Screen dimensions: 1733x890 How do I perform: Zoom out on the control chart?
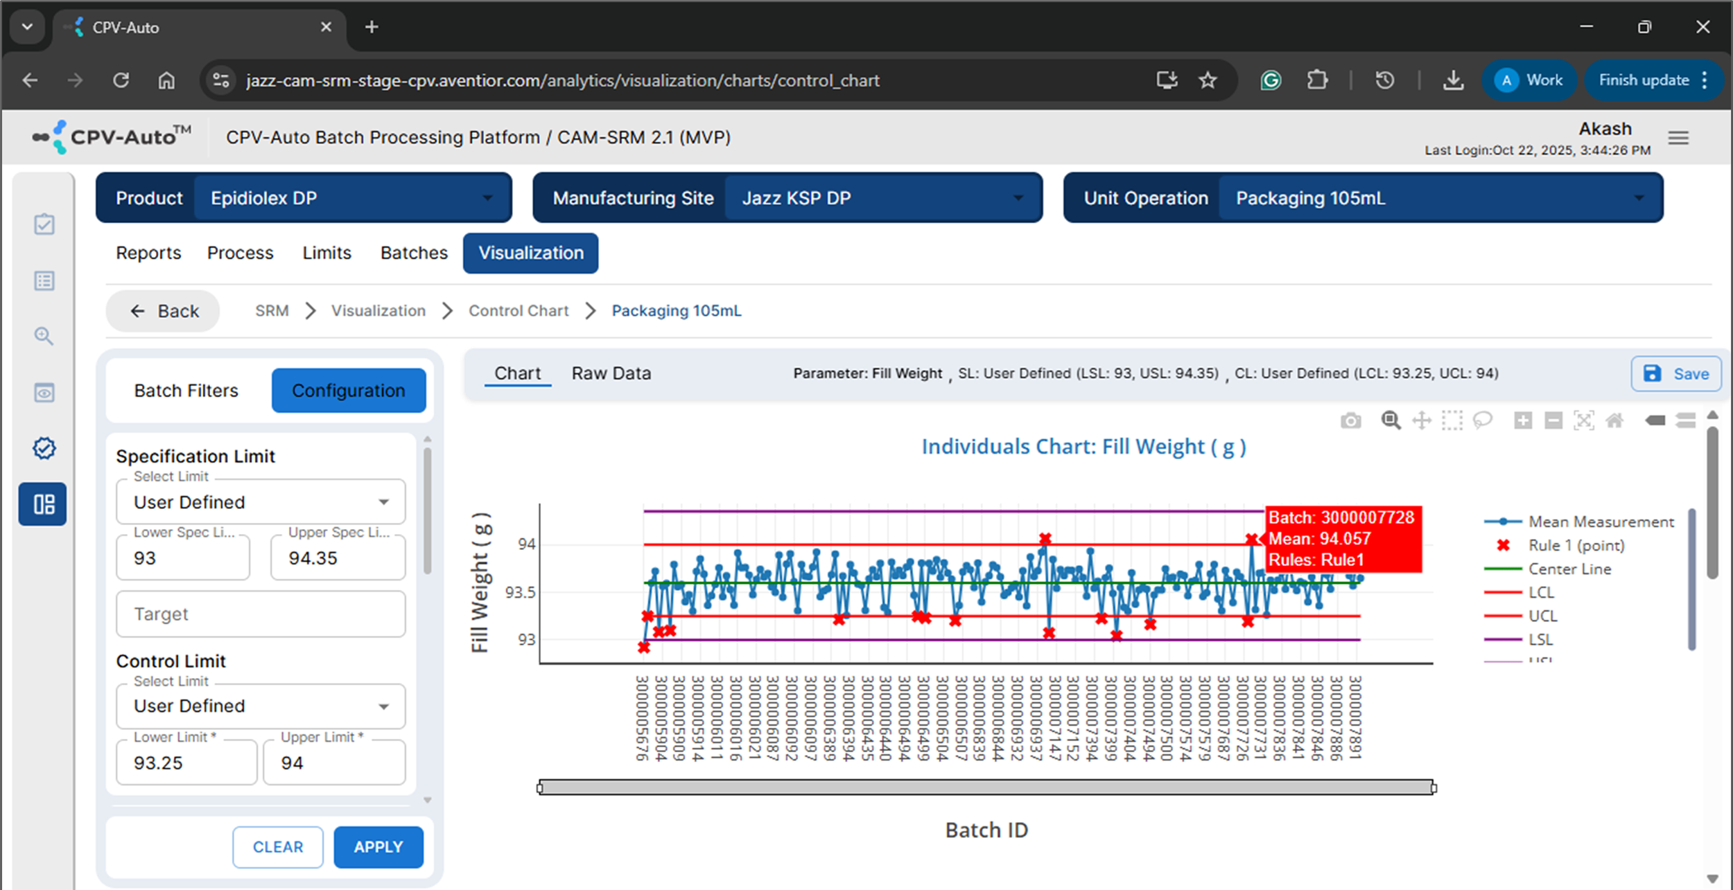1553,420
